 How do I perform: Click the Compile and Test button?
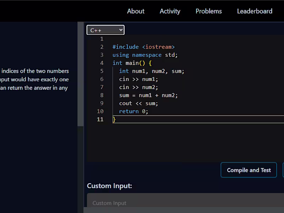point(248,170)
